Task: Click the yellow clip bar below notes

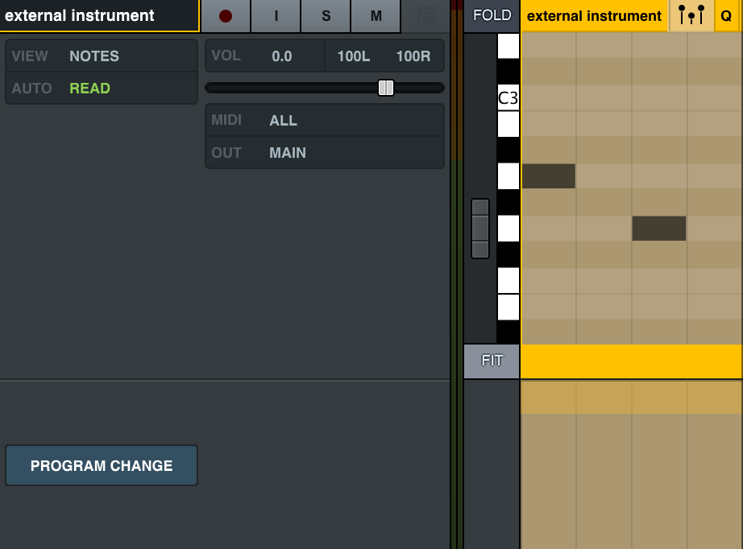Action: tap(631, 361)
